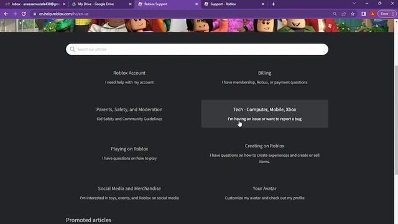Screen dimensions: 398x224
Task: Click the Search our articles field
Action: [x=197, y=49]
